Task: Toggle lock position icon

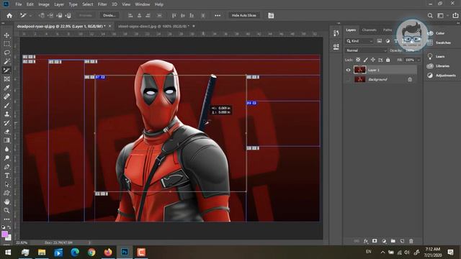Action: pyautogui.click(x=373, y=60)
